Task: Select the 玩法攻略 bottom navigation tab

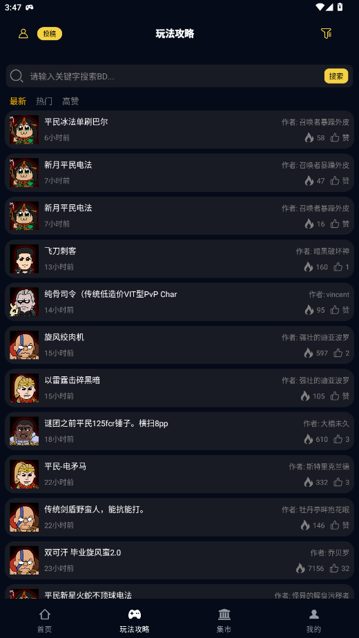Action: pyautogui.click(x=135, y=621)
